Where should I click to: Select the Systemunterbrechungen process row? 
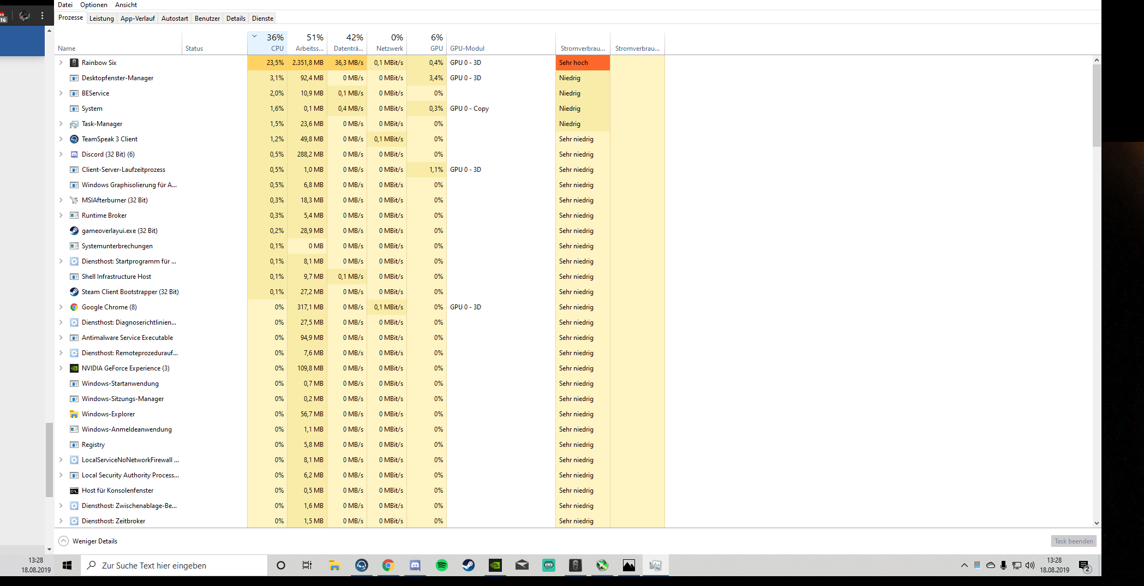pyautogui.click(x=360, y=246)
